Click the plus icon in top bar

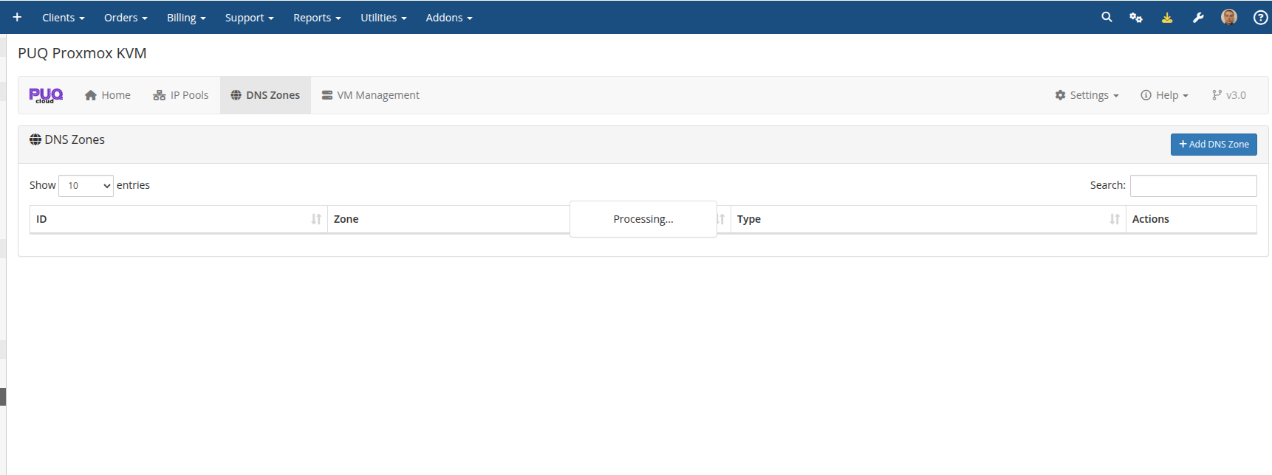(17, 17)
